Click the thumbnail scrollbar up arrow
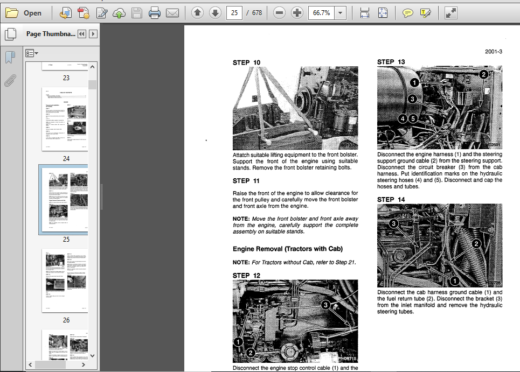This screenshot has height=372, width=520. point(93,67)
